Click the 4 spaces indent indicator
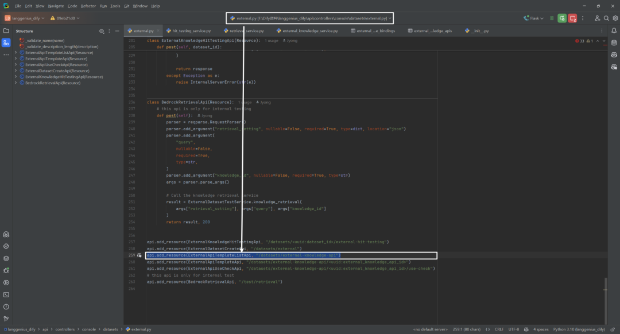Viewport: 620px width, 334px height. [x=540, y=329]
